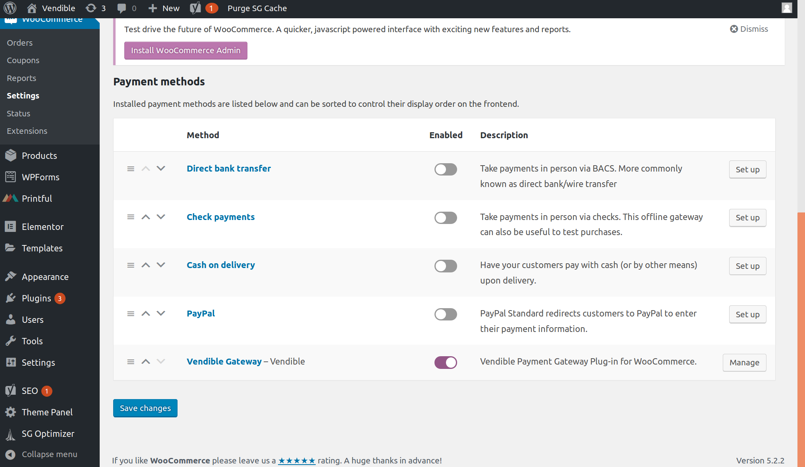805x467 pixels.
Task: Open Manage for Vendible Gateway
Action: [744, 363]
